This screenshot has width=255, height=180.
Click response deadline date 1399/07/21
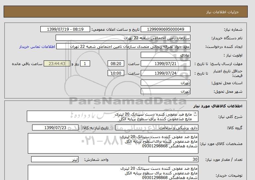[165, 63]
